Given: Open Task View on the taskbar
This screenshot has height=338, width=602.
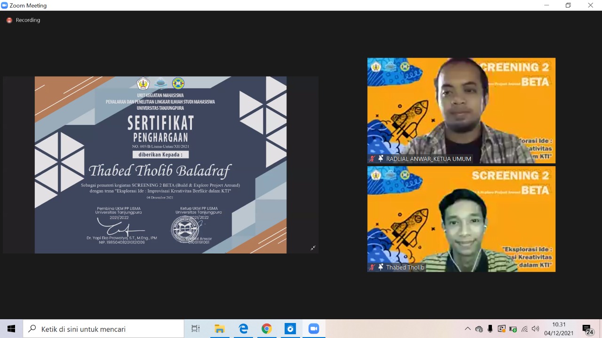Looking at the screenshot, I should click(196, 329).
